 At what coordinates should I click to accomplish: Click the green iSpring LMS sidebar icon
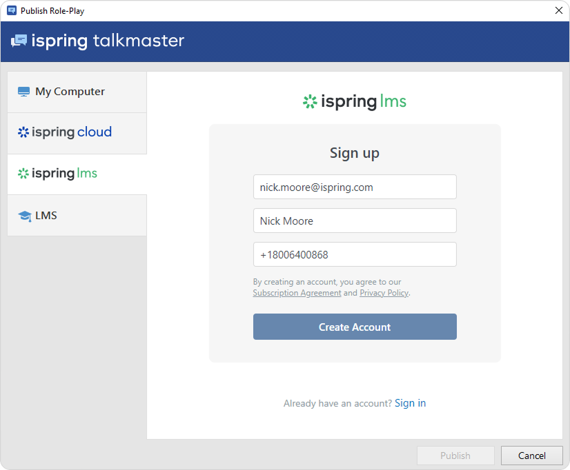[x=23, y=174]
